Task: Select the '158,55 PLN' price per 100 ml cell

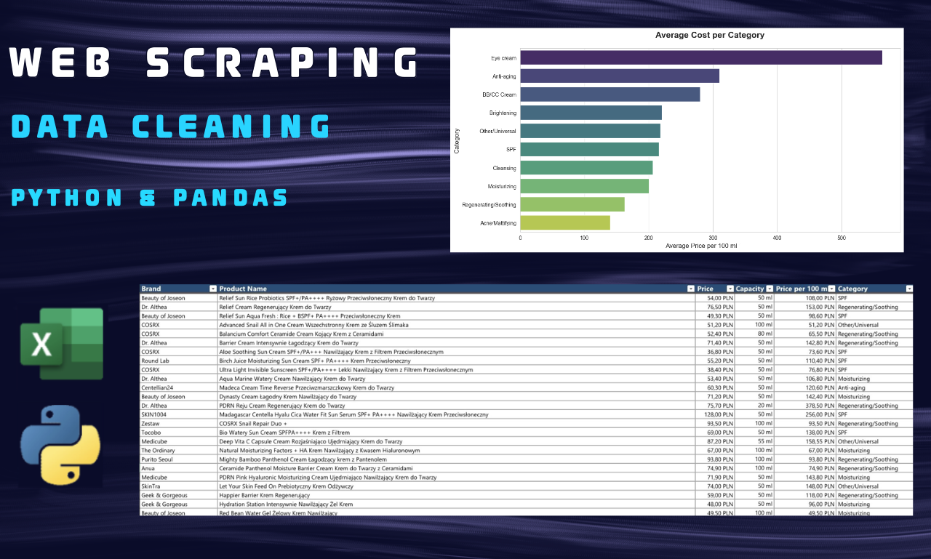Action: coord(805,441)
